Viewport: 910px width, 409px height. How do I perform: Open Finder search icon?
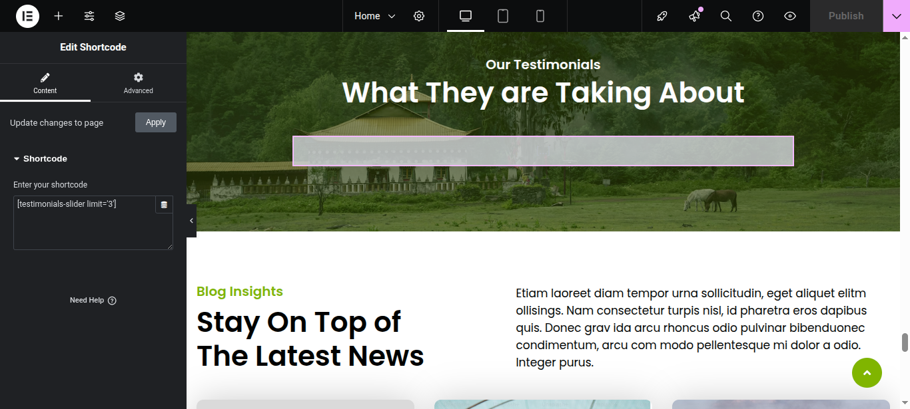[x=726, y=16]
